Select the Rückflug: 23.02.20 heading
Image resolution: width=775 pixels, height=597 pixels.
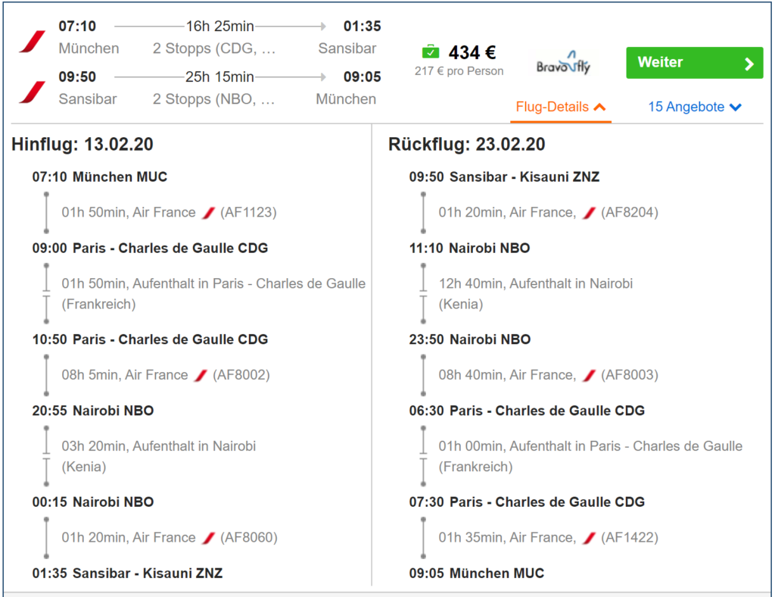coord(466,145)
